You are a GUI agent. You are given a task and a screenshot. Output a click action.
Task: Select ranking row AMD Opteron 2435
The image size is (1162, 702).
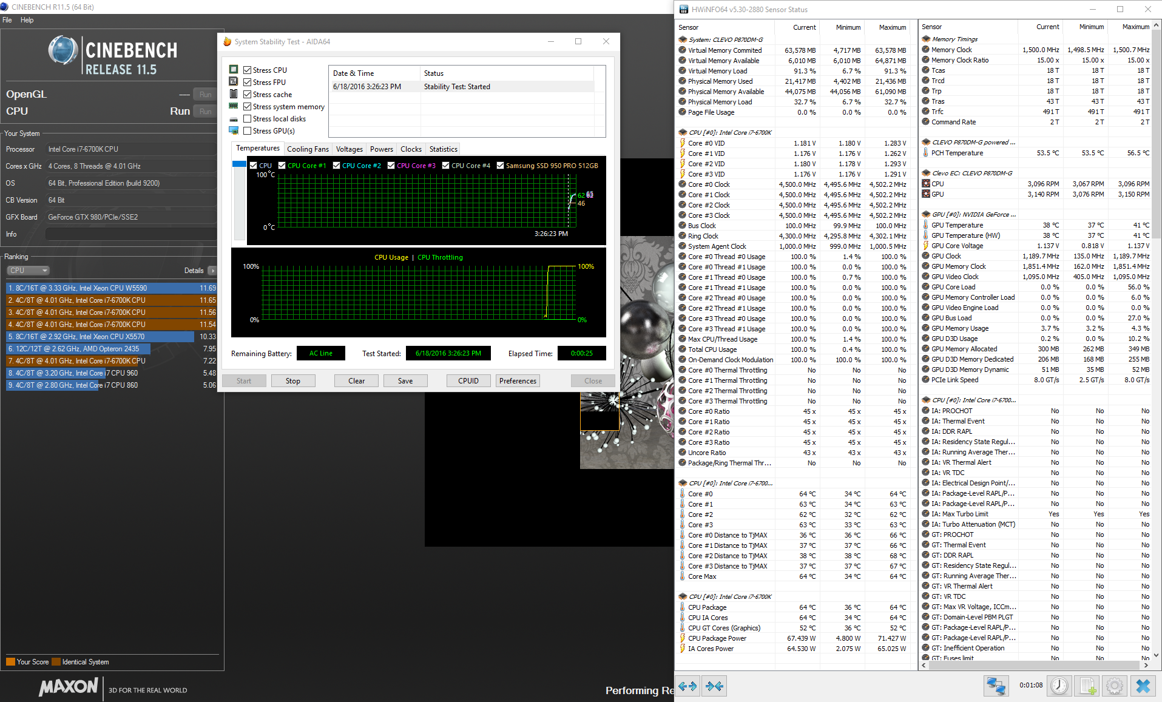click(111, 349)
